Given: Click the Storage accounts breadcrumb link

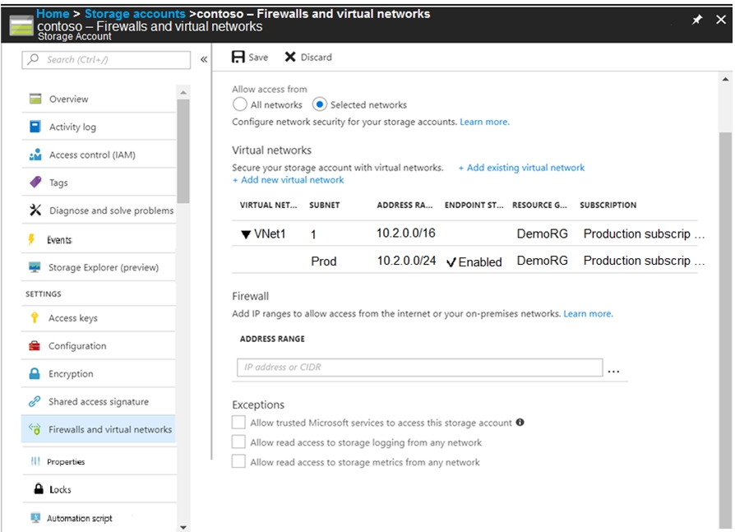Looking at the screenshot, I should click(x=135, y=14).
